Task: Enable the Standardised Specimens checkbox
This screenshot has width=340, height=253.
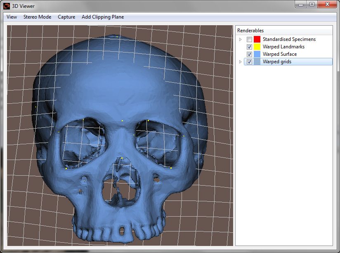Action: click(x=249, y=39)
